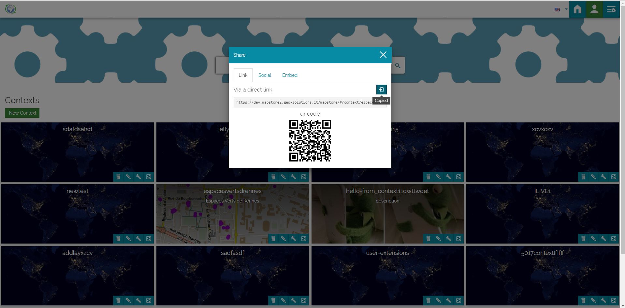Open sadfasdf properties wrench
Viewport: 625px width, 308px height.
tap(294, 300)
